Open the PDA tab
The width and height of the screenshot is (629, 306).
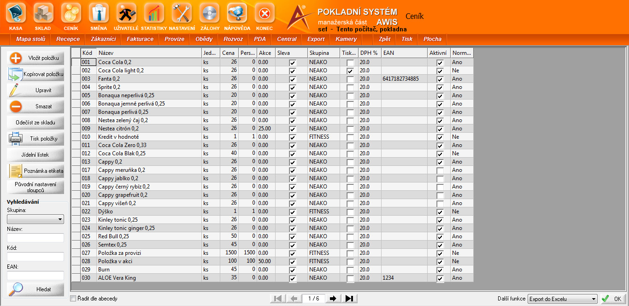pyautogui.click(x=260, y=39)
